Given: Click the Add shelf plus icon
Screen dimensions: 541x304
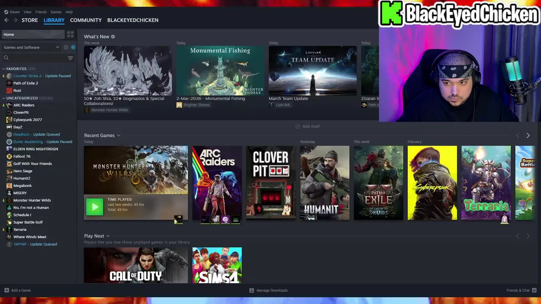Looking at the screenshot, I should click(298, 126).
